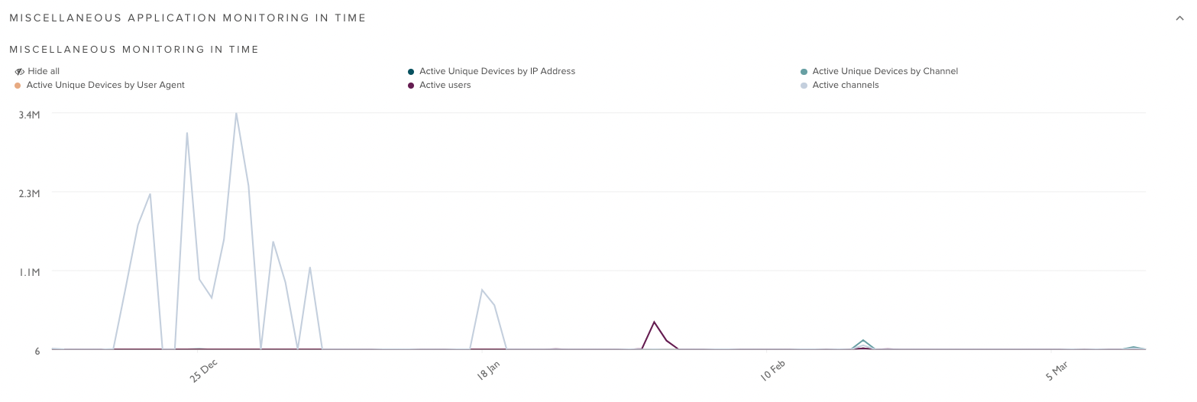Toggle the Active channels legend entry
This screenshot has height=402, width=1197.
click(x=840, y=85)
